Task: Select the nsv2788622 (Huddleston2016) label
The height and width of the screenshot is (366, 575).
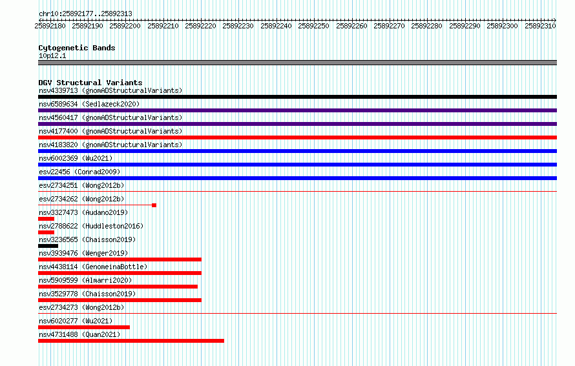Action: point(91,226)
